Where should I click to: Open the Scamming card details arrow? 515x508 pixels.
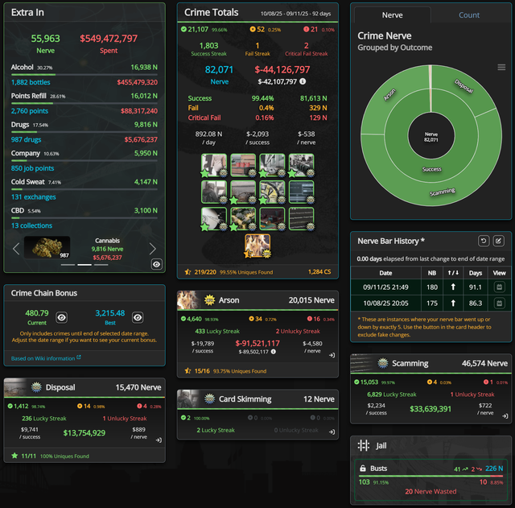coord(505,415)
